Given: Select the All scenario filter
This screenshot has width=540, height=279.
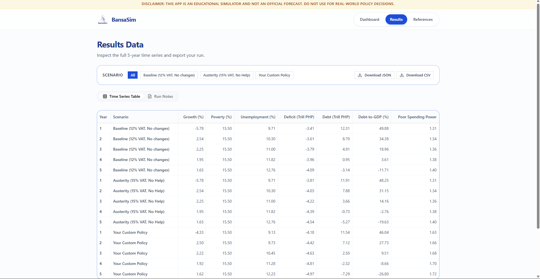Looking at the screenshot, I should pos(133,75).
